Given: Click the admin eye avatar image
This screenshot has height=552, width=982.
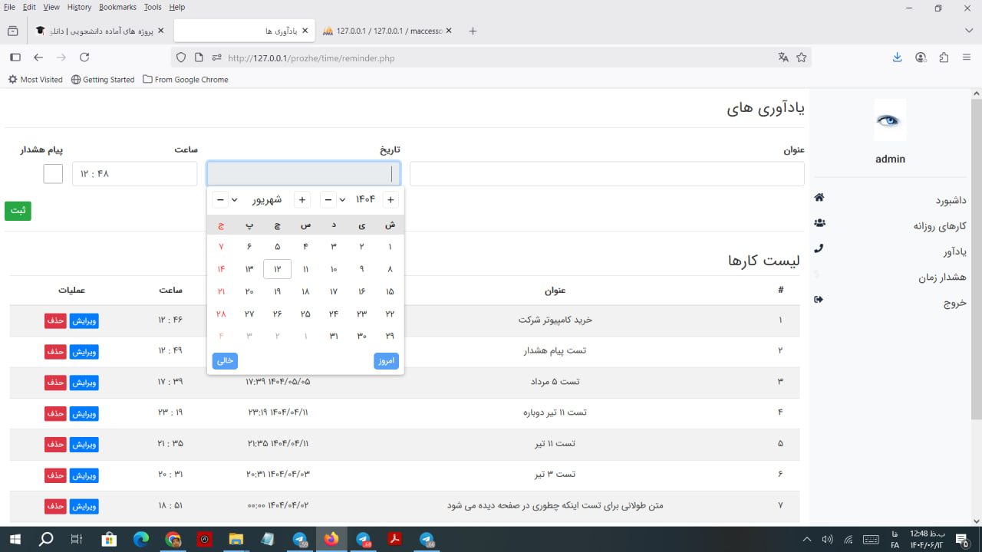Looking at the screenshot, I should tap(890, 120).
